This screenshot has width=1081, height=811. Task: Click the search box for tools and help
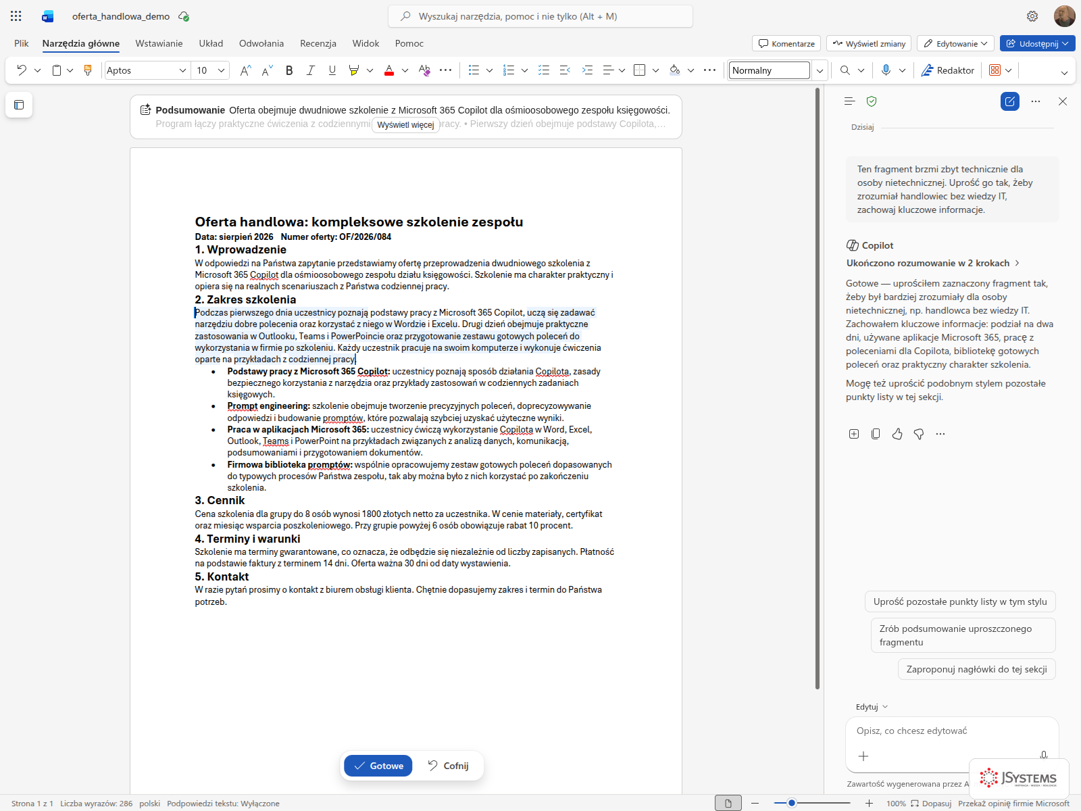(540, 16)
